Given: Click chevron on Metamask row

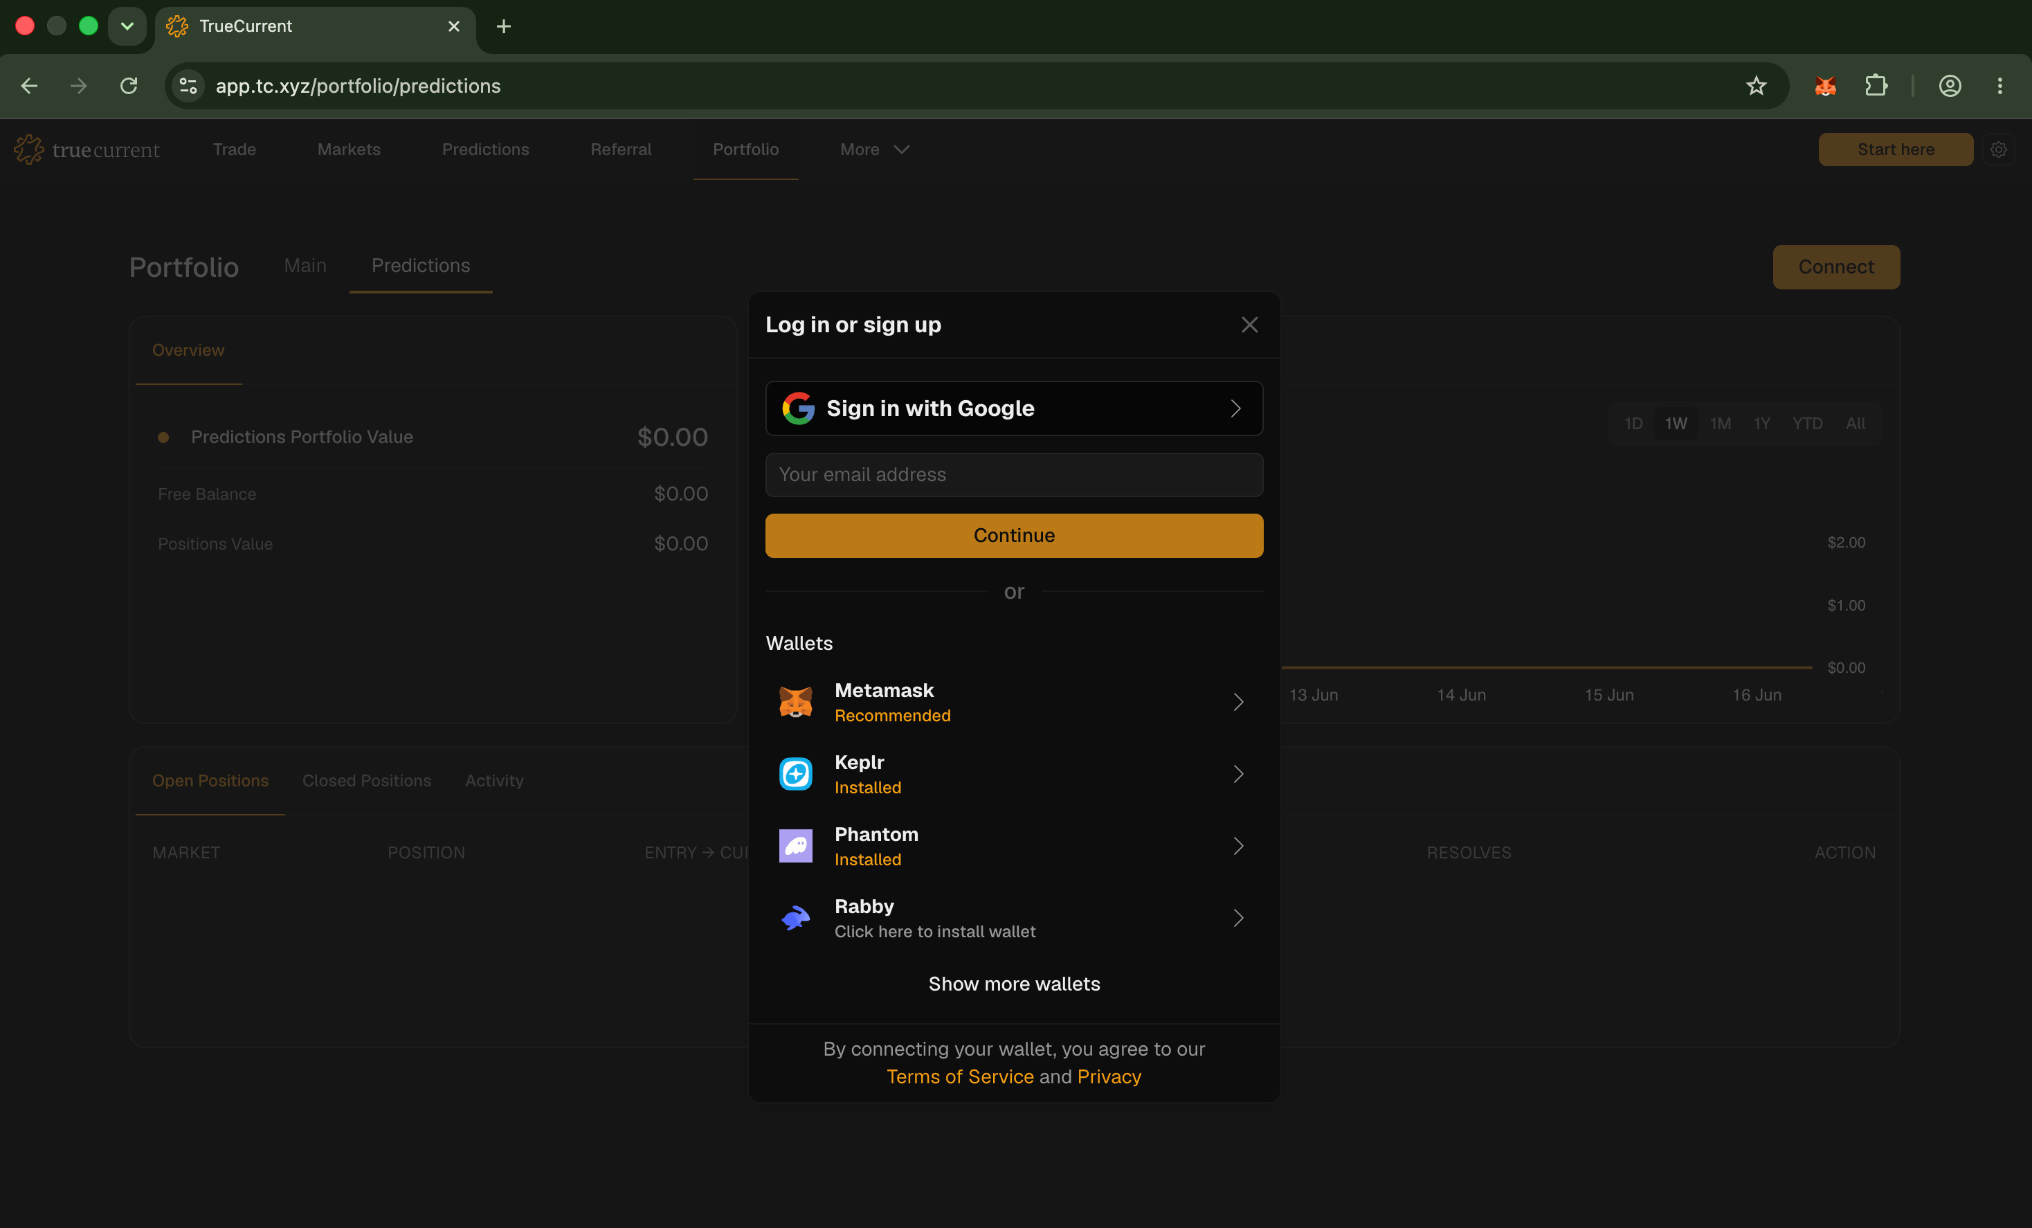Looking at the screenshot, I should (x=1238, y=702).
